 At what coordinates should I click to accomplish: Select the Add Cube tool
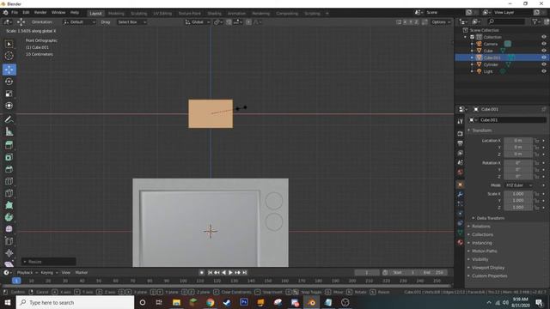[x=9, y=145]
